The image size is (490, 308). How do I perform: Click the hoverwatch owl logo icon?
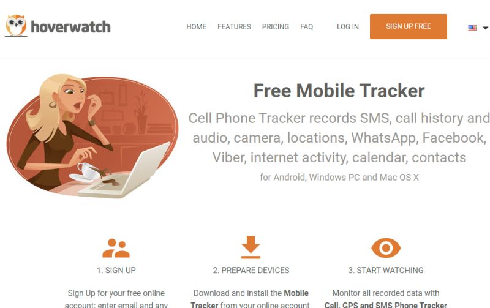coord(16,26)
